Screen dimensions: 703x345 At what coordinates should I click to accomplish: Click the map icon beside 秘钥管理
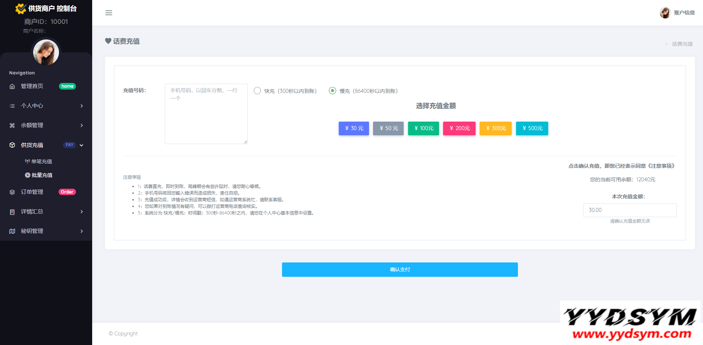(x=12, y=231)
